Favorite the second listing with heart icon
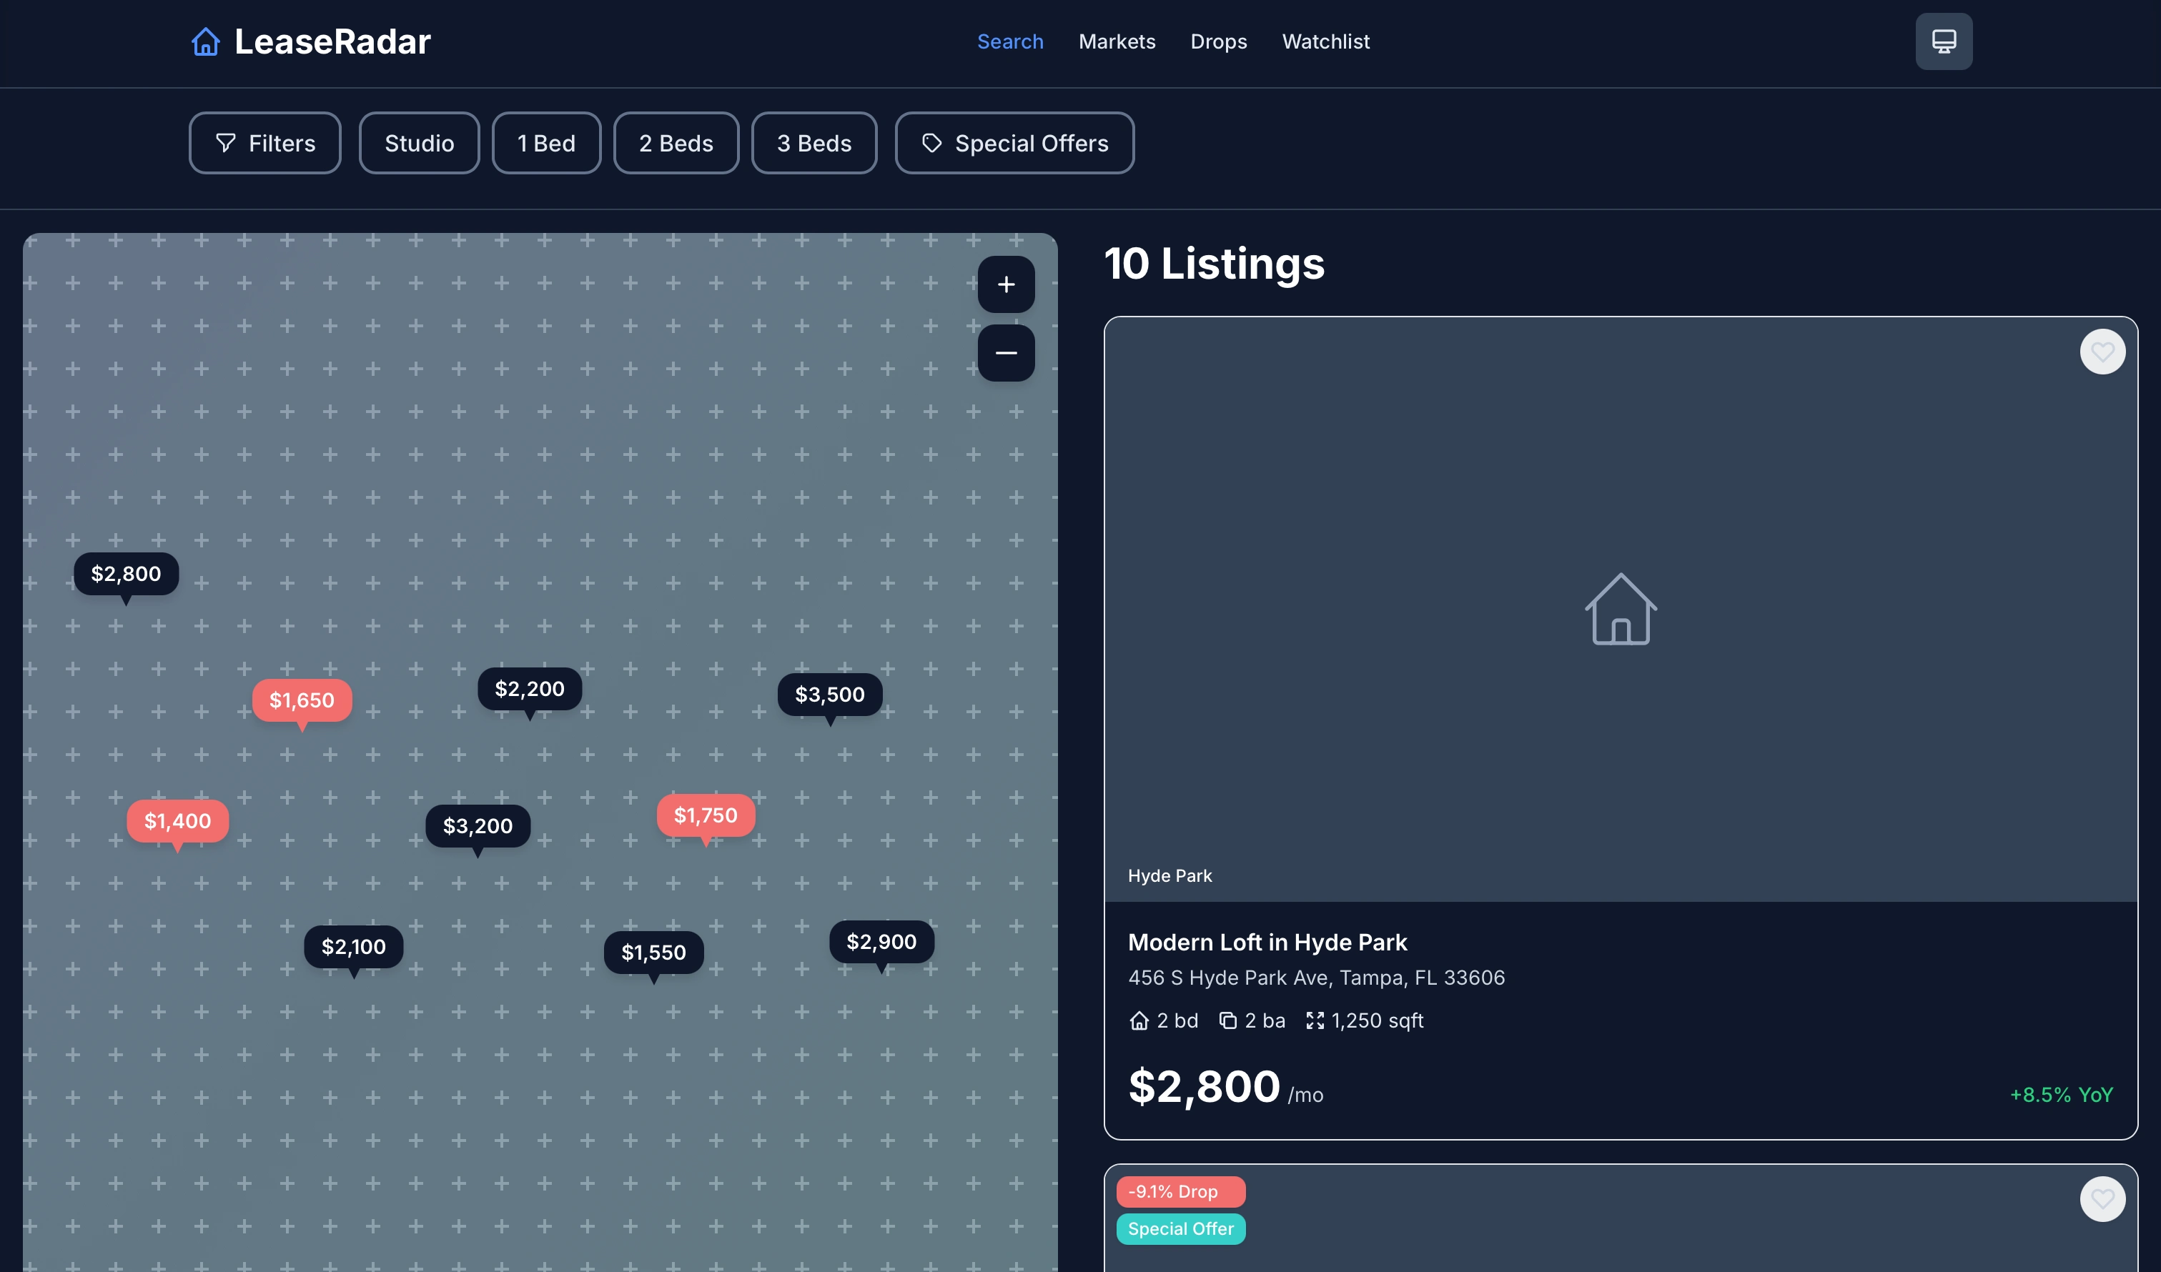The width and height of the screenshot is (2161, 1272). [2102, 1198]
